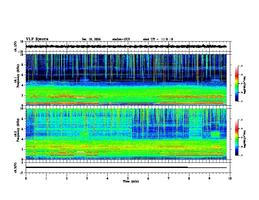
Task: Select the date text "Jan. 10, 2026"
Action: coord(91,39)
